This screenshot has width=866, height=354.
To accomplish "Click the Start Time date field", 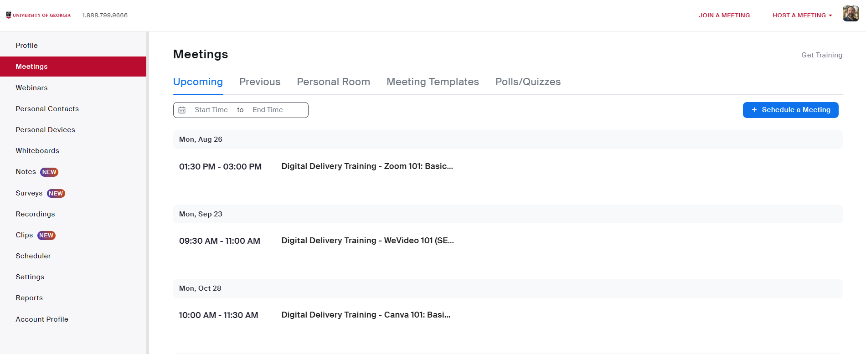I will [211, 110].
